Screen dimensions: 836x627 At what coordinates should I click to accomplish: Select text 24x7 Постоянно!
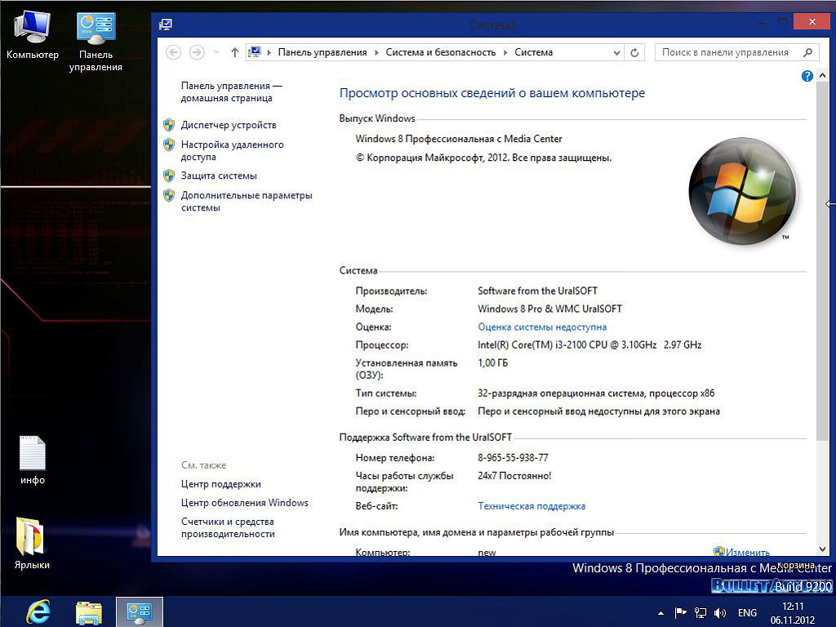tap(514, 476)
